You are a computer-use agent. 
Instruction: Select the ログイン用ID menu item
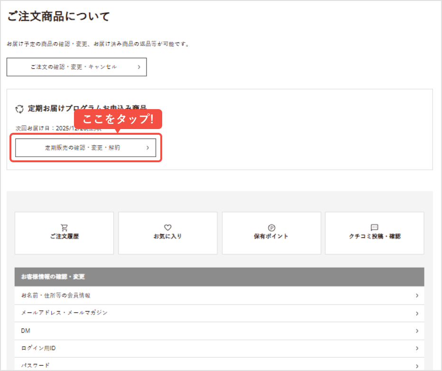click(221, 348)
